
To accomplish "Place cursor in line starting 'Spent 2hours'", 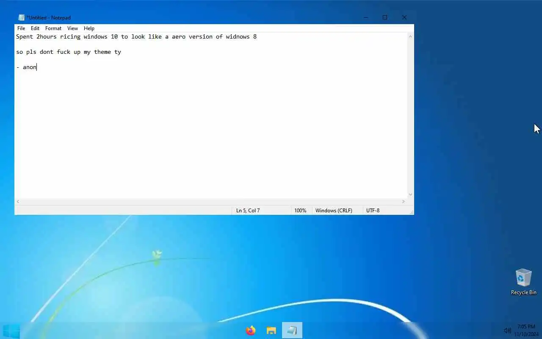I will point(136,36).
